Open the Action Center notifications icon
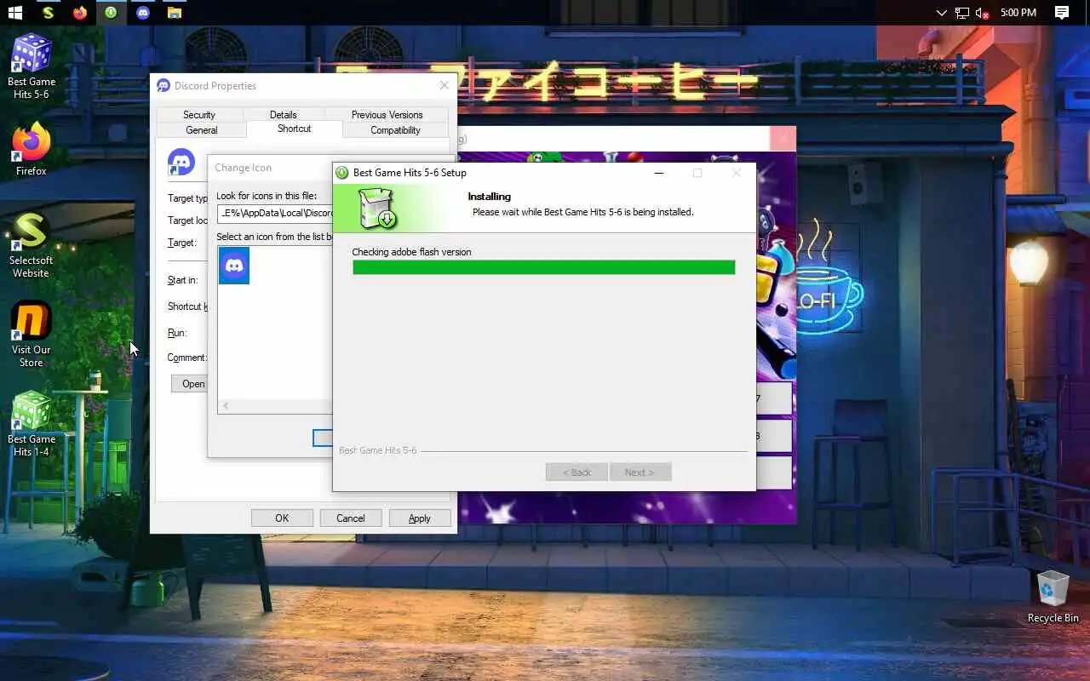1090x681 pixels. coord(1062,13)
